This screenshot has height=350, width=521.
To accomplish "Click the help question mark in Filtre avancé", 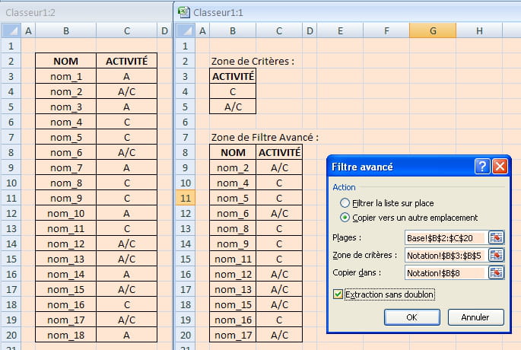I will click(x=481, y=167).
